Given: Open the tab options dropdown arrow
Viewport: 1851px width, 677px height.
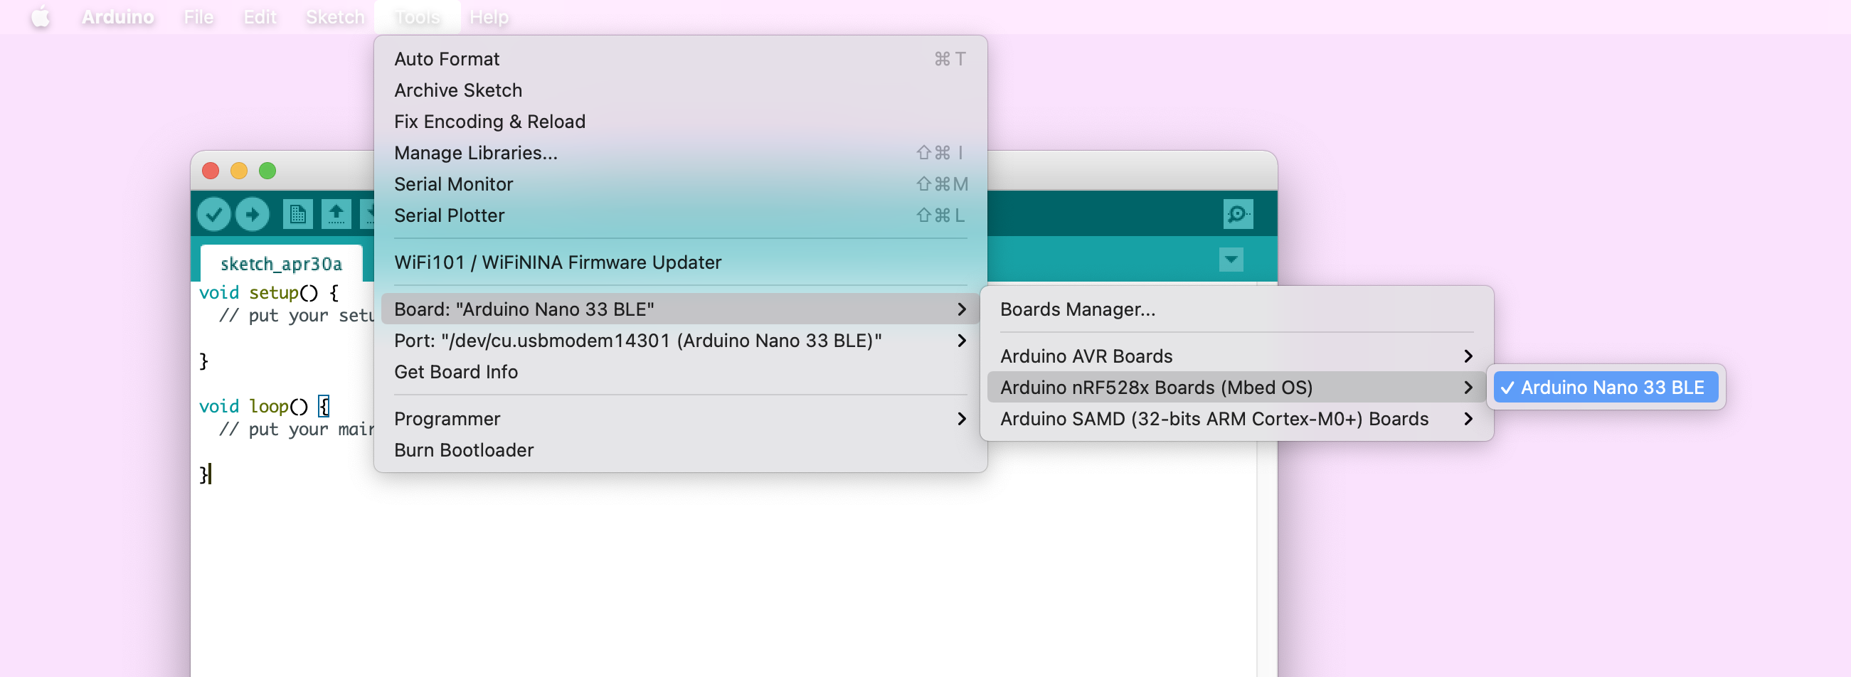Looking at the screenshot, I should point(1231,260).
